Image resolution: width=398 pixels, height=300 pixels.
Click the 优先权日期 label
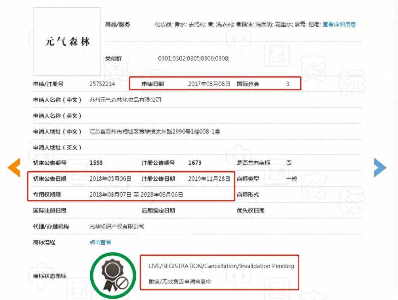click(x=251, y=210)
